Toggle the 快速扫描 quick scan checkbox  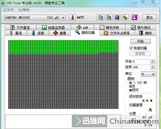tap(131, 48)
